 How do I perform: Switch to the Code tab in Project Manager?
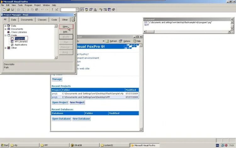click(54, 20)
